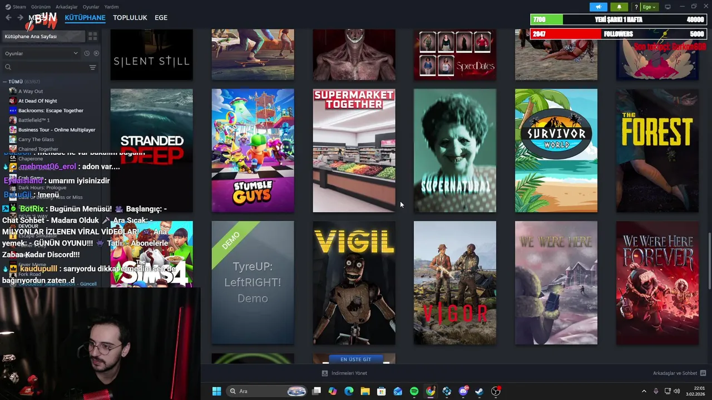Switch to the TOPLULUK tab

pyautogui.click(x=130, y=18)
